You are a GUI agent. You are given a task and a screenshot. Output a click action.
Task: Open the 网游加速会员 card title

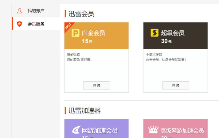(x=100, y=131)
